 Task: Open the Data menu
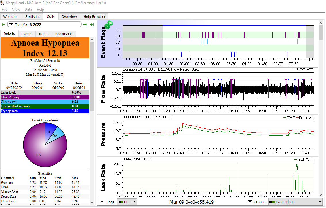tap(28, 10)
